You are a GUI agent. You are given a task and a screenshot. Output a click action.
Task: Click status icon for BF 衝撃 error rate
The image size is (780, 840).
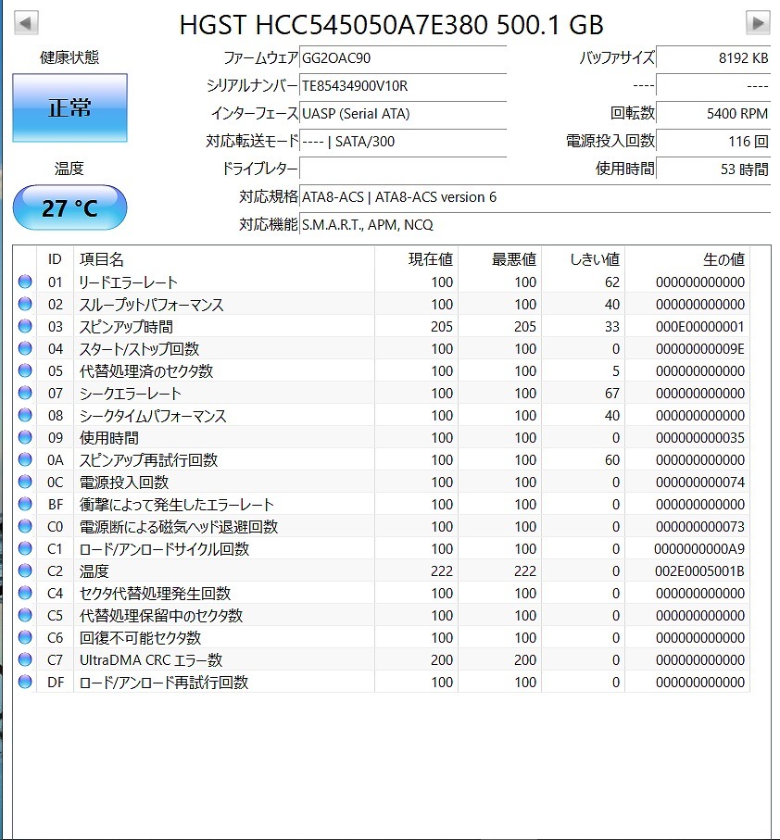(25, 504)
